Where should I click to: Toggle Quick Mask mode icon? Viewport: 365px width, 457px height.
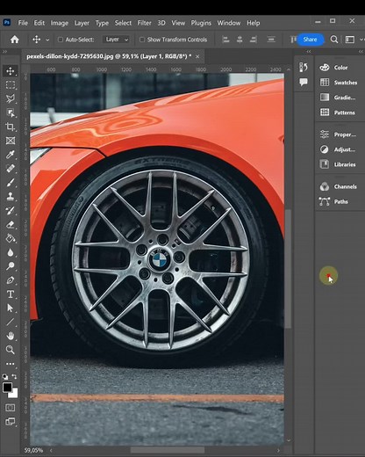[x=11, y=408]
